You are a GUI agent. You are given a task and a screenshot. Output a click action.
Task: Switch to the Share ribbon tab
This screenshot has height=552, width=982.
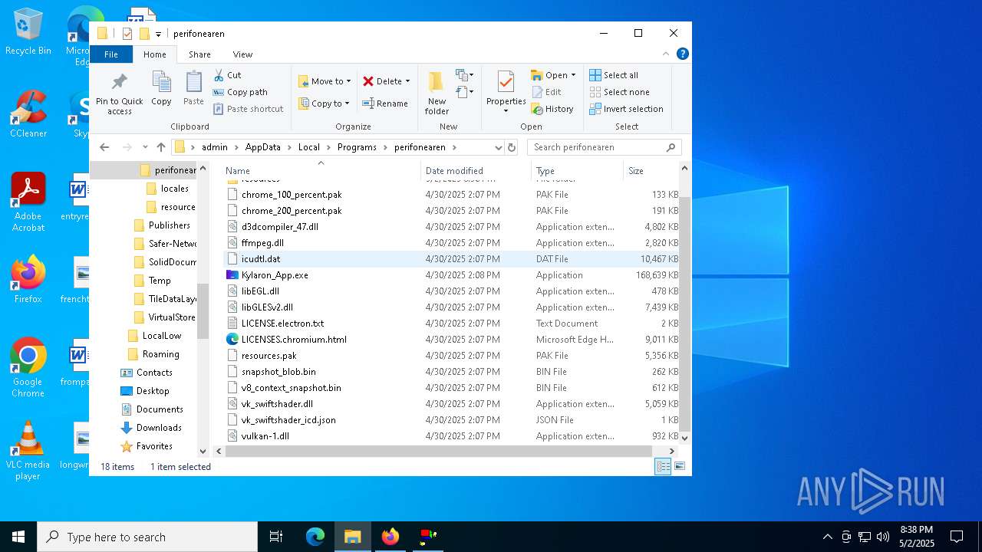pos(199,54)
